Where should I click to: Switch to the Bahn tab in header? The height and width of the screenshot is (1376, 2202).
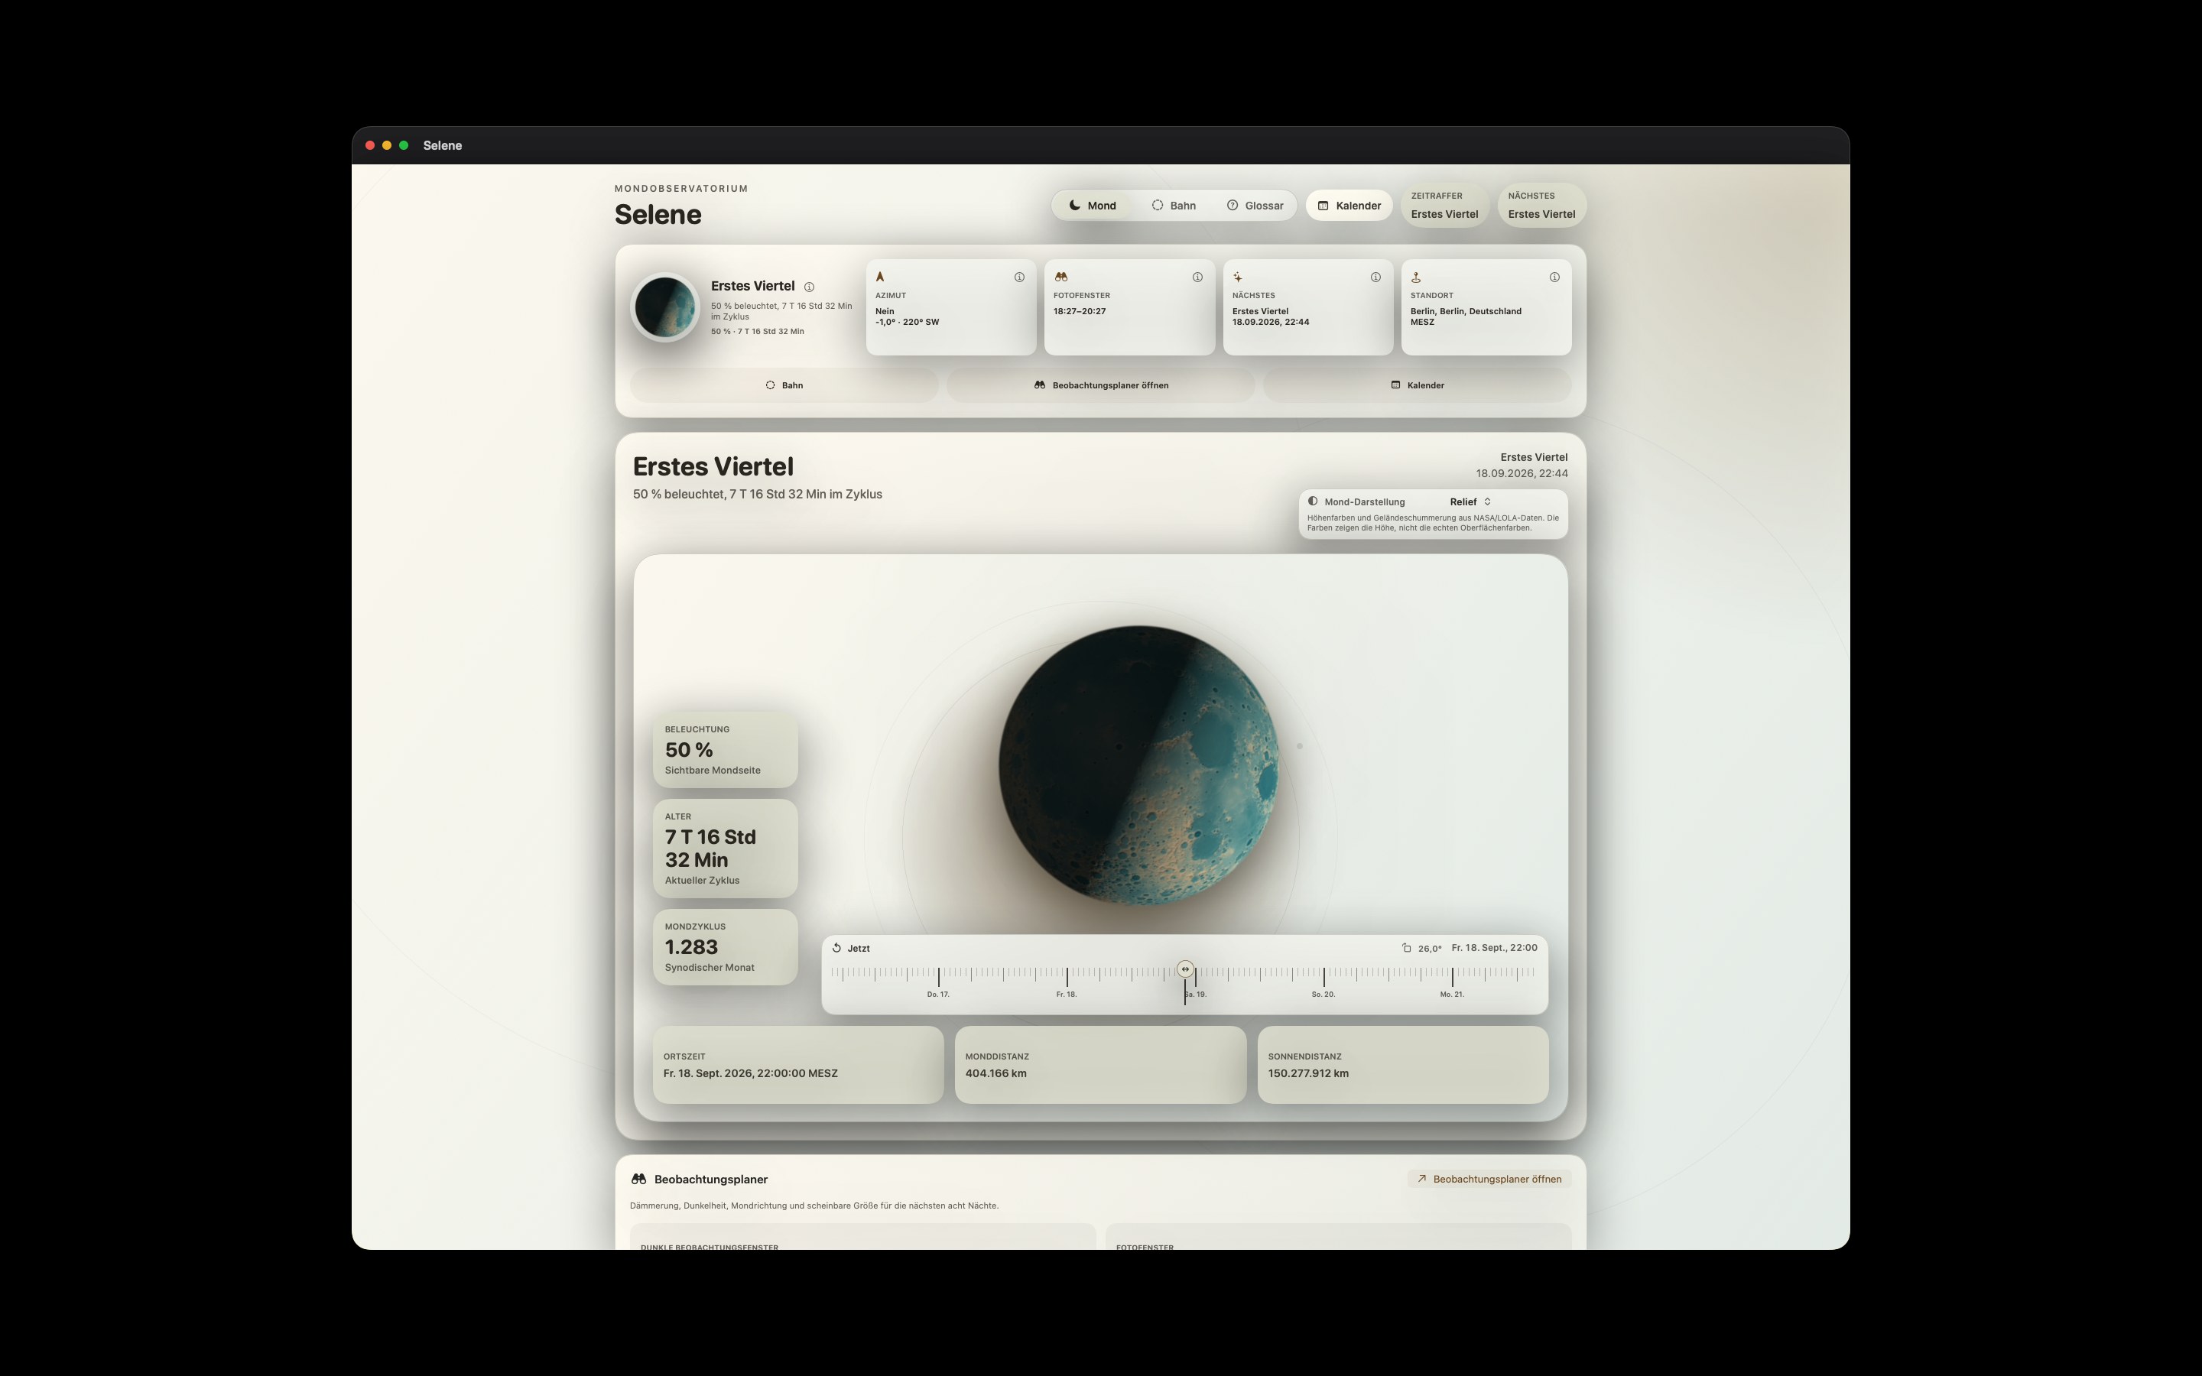(1174, 206)
